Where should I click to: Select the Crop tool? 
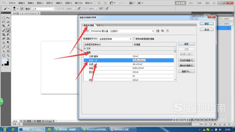pyautogui.click(x=4, y=26)
